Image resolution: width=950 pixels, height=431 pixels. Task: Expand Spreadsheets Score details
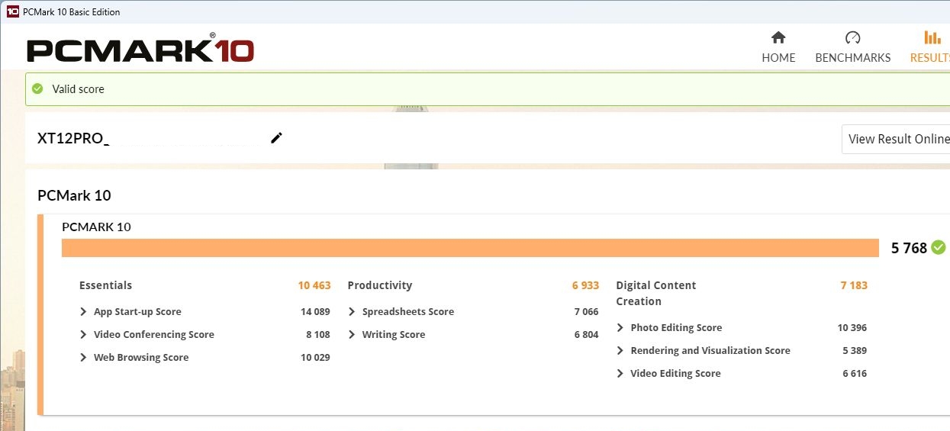tap(352, 311)
